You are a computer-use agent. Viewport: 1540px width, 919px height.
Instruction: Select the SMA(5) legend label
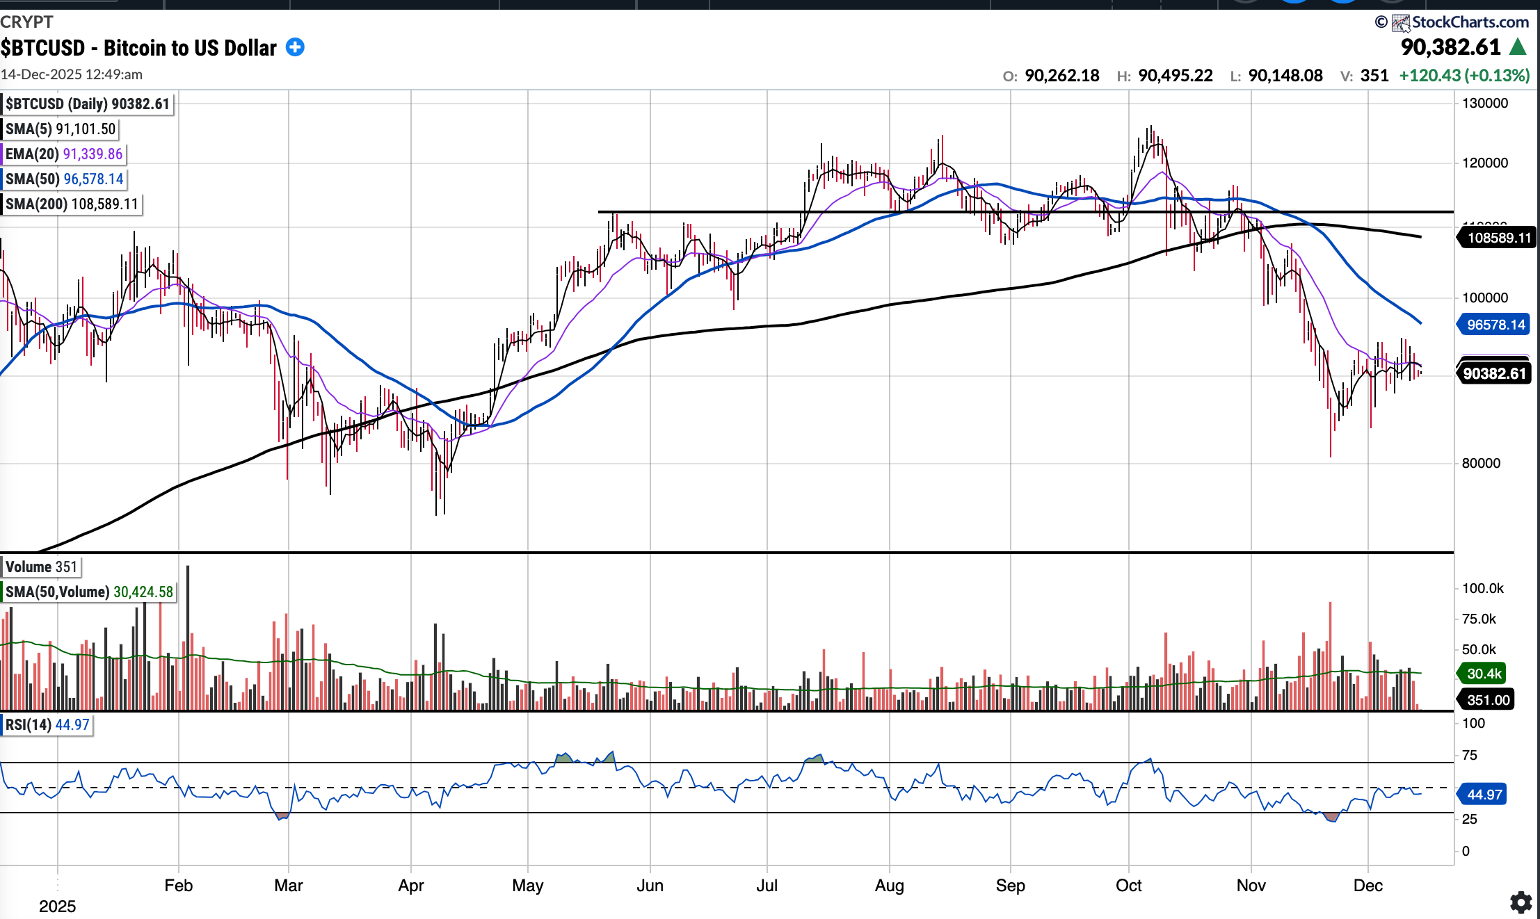[60, 129]
